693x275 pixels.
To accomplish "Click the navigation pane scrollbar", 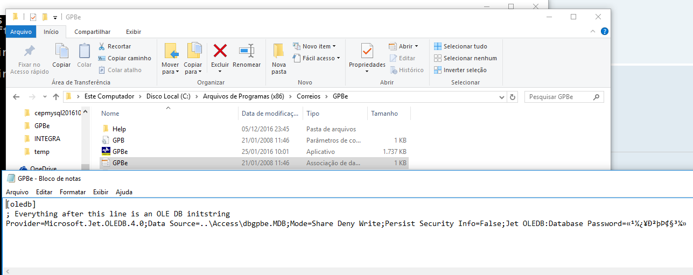I will [85, 139].
